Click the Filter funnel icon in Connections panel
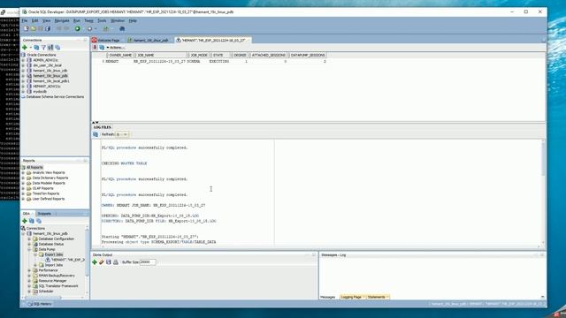 pos(43,47)
